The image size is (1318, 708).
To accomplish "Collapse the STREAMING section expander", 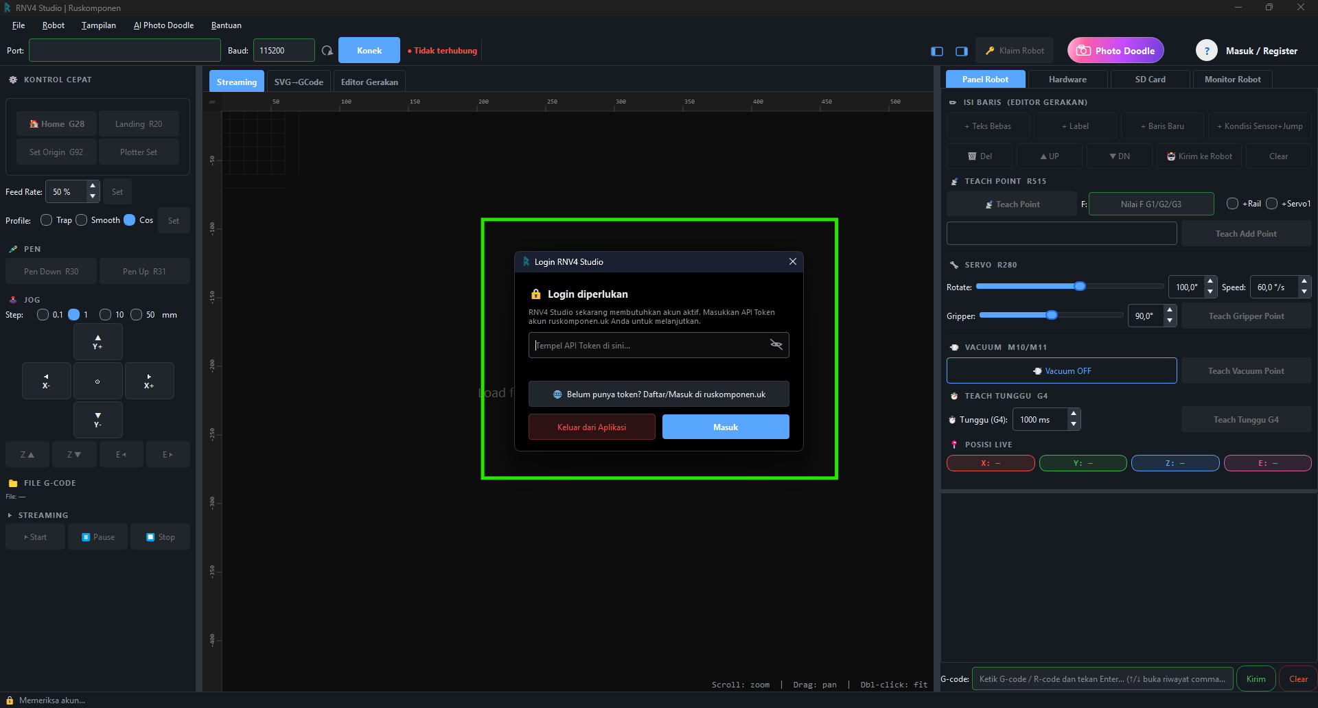I will coord(10,515).
